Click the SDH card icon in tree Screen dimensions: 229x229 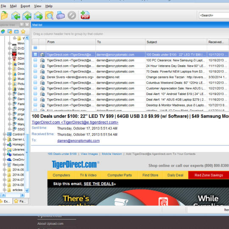click(x=14, y=59)
